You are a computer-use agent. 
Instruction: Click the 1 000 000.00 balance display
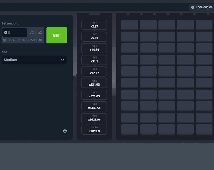202,7
